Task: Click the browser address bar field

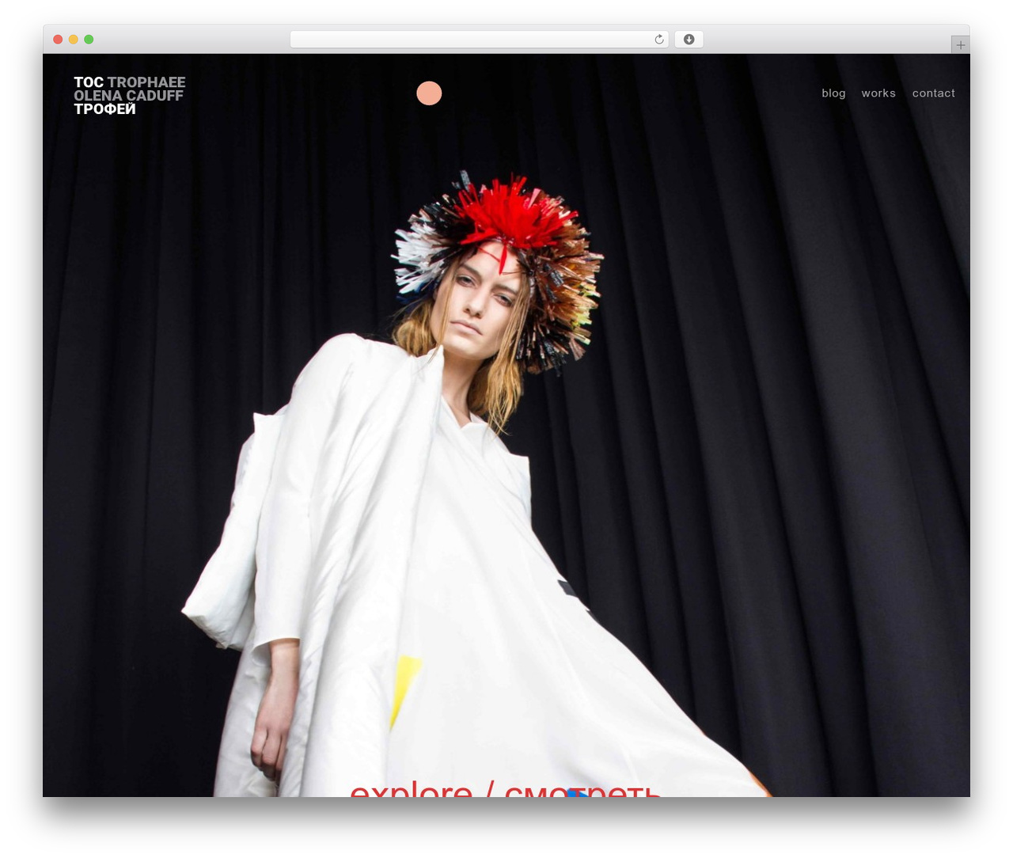Action: click(x=479, y=40)
